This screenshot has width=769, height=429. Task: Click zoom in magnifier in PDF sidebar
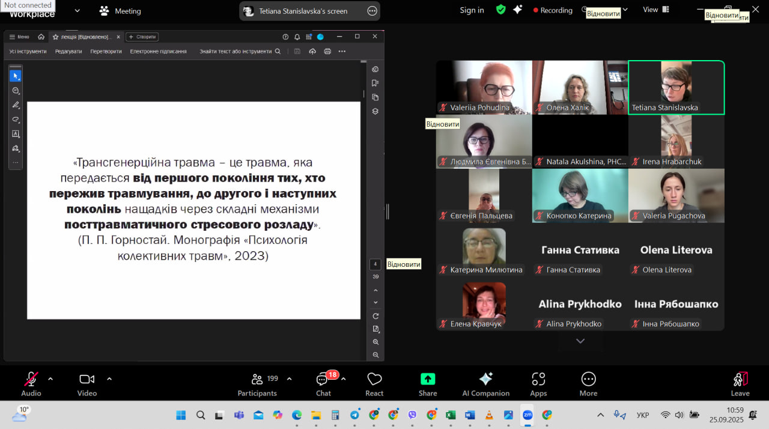[375, 342]
